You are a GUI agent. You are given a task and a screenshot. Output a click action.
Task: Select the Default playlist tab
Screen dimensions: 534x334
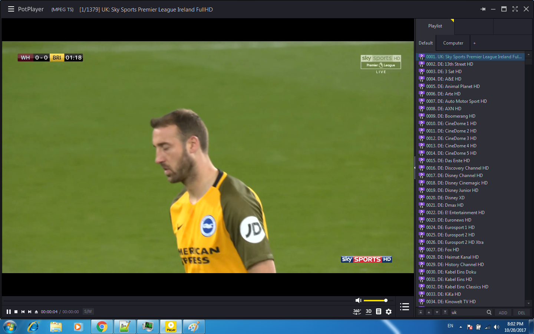[x=425, y=43]
